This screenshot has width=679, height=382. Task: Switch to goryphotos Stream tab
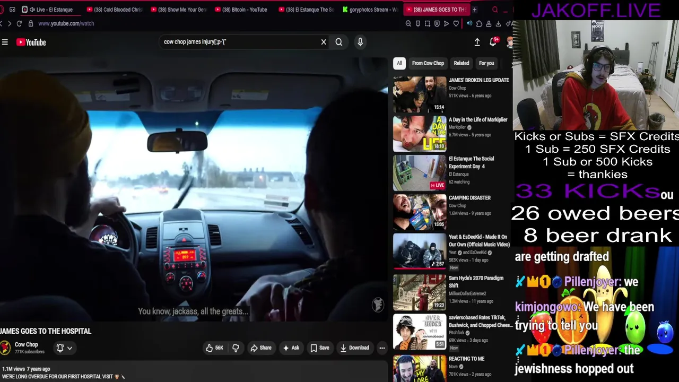click(370, 10)
